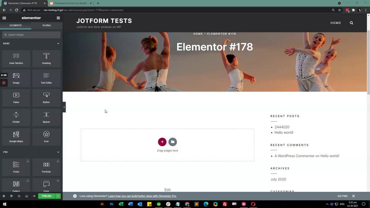Bookmark this page with star icon
370x208 pixels.
[340, 10]
